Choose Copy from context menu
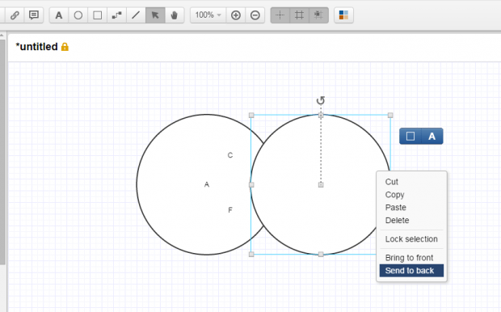Viewport: 501px width, 312px height. (411, 195)
